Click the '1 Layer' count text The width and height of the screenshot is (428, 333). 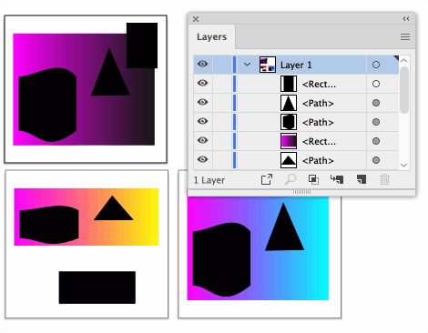pos(209,180)
